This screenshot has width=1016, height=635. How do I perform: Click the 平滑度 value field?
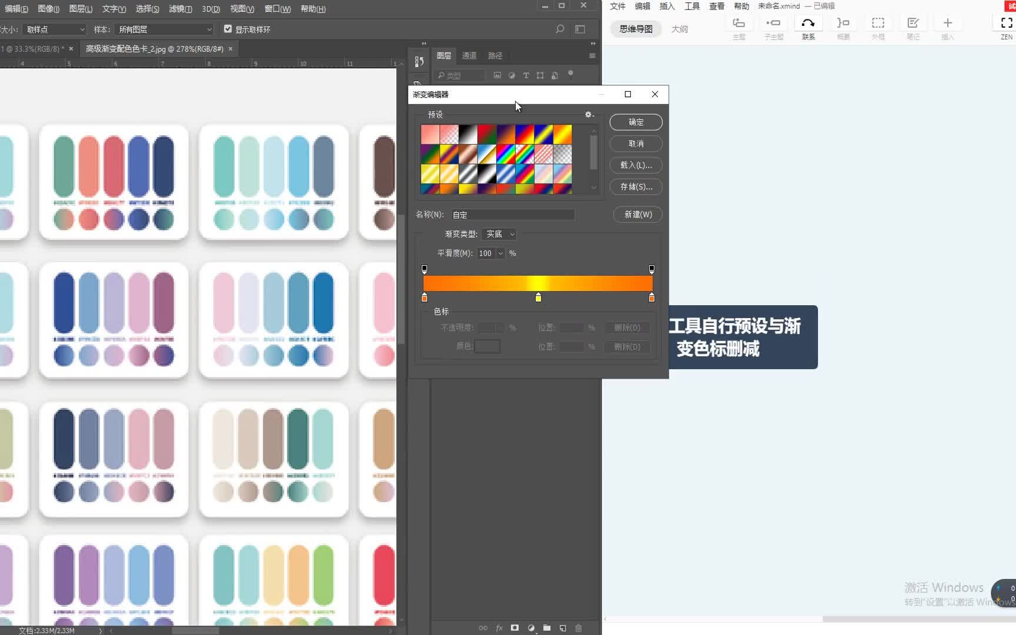click(486, 253)
